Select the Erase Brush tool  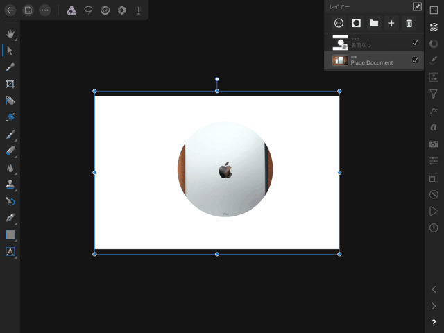10,151
